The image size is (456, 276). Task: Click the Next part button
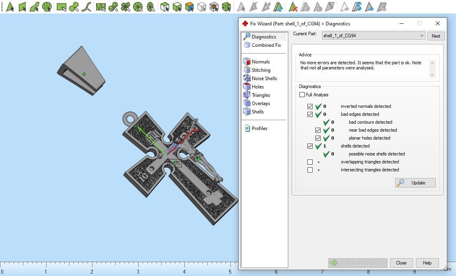point(436,36)
